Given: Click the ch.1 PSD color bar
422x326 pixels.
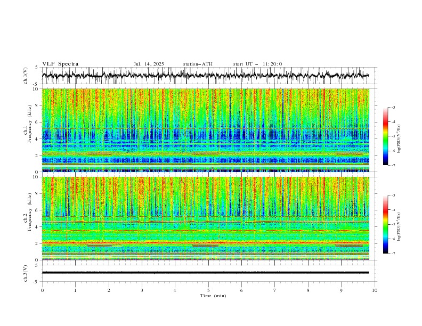Looking at the screenshot, I should point(386,136).
